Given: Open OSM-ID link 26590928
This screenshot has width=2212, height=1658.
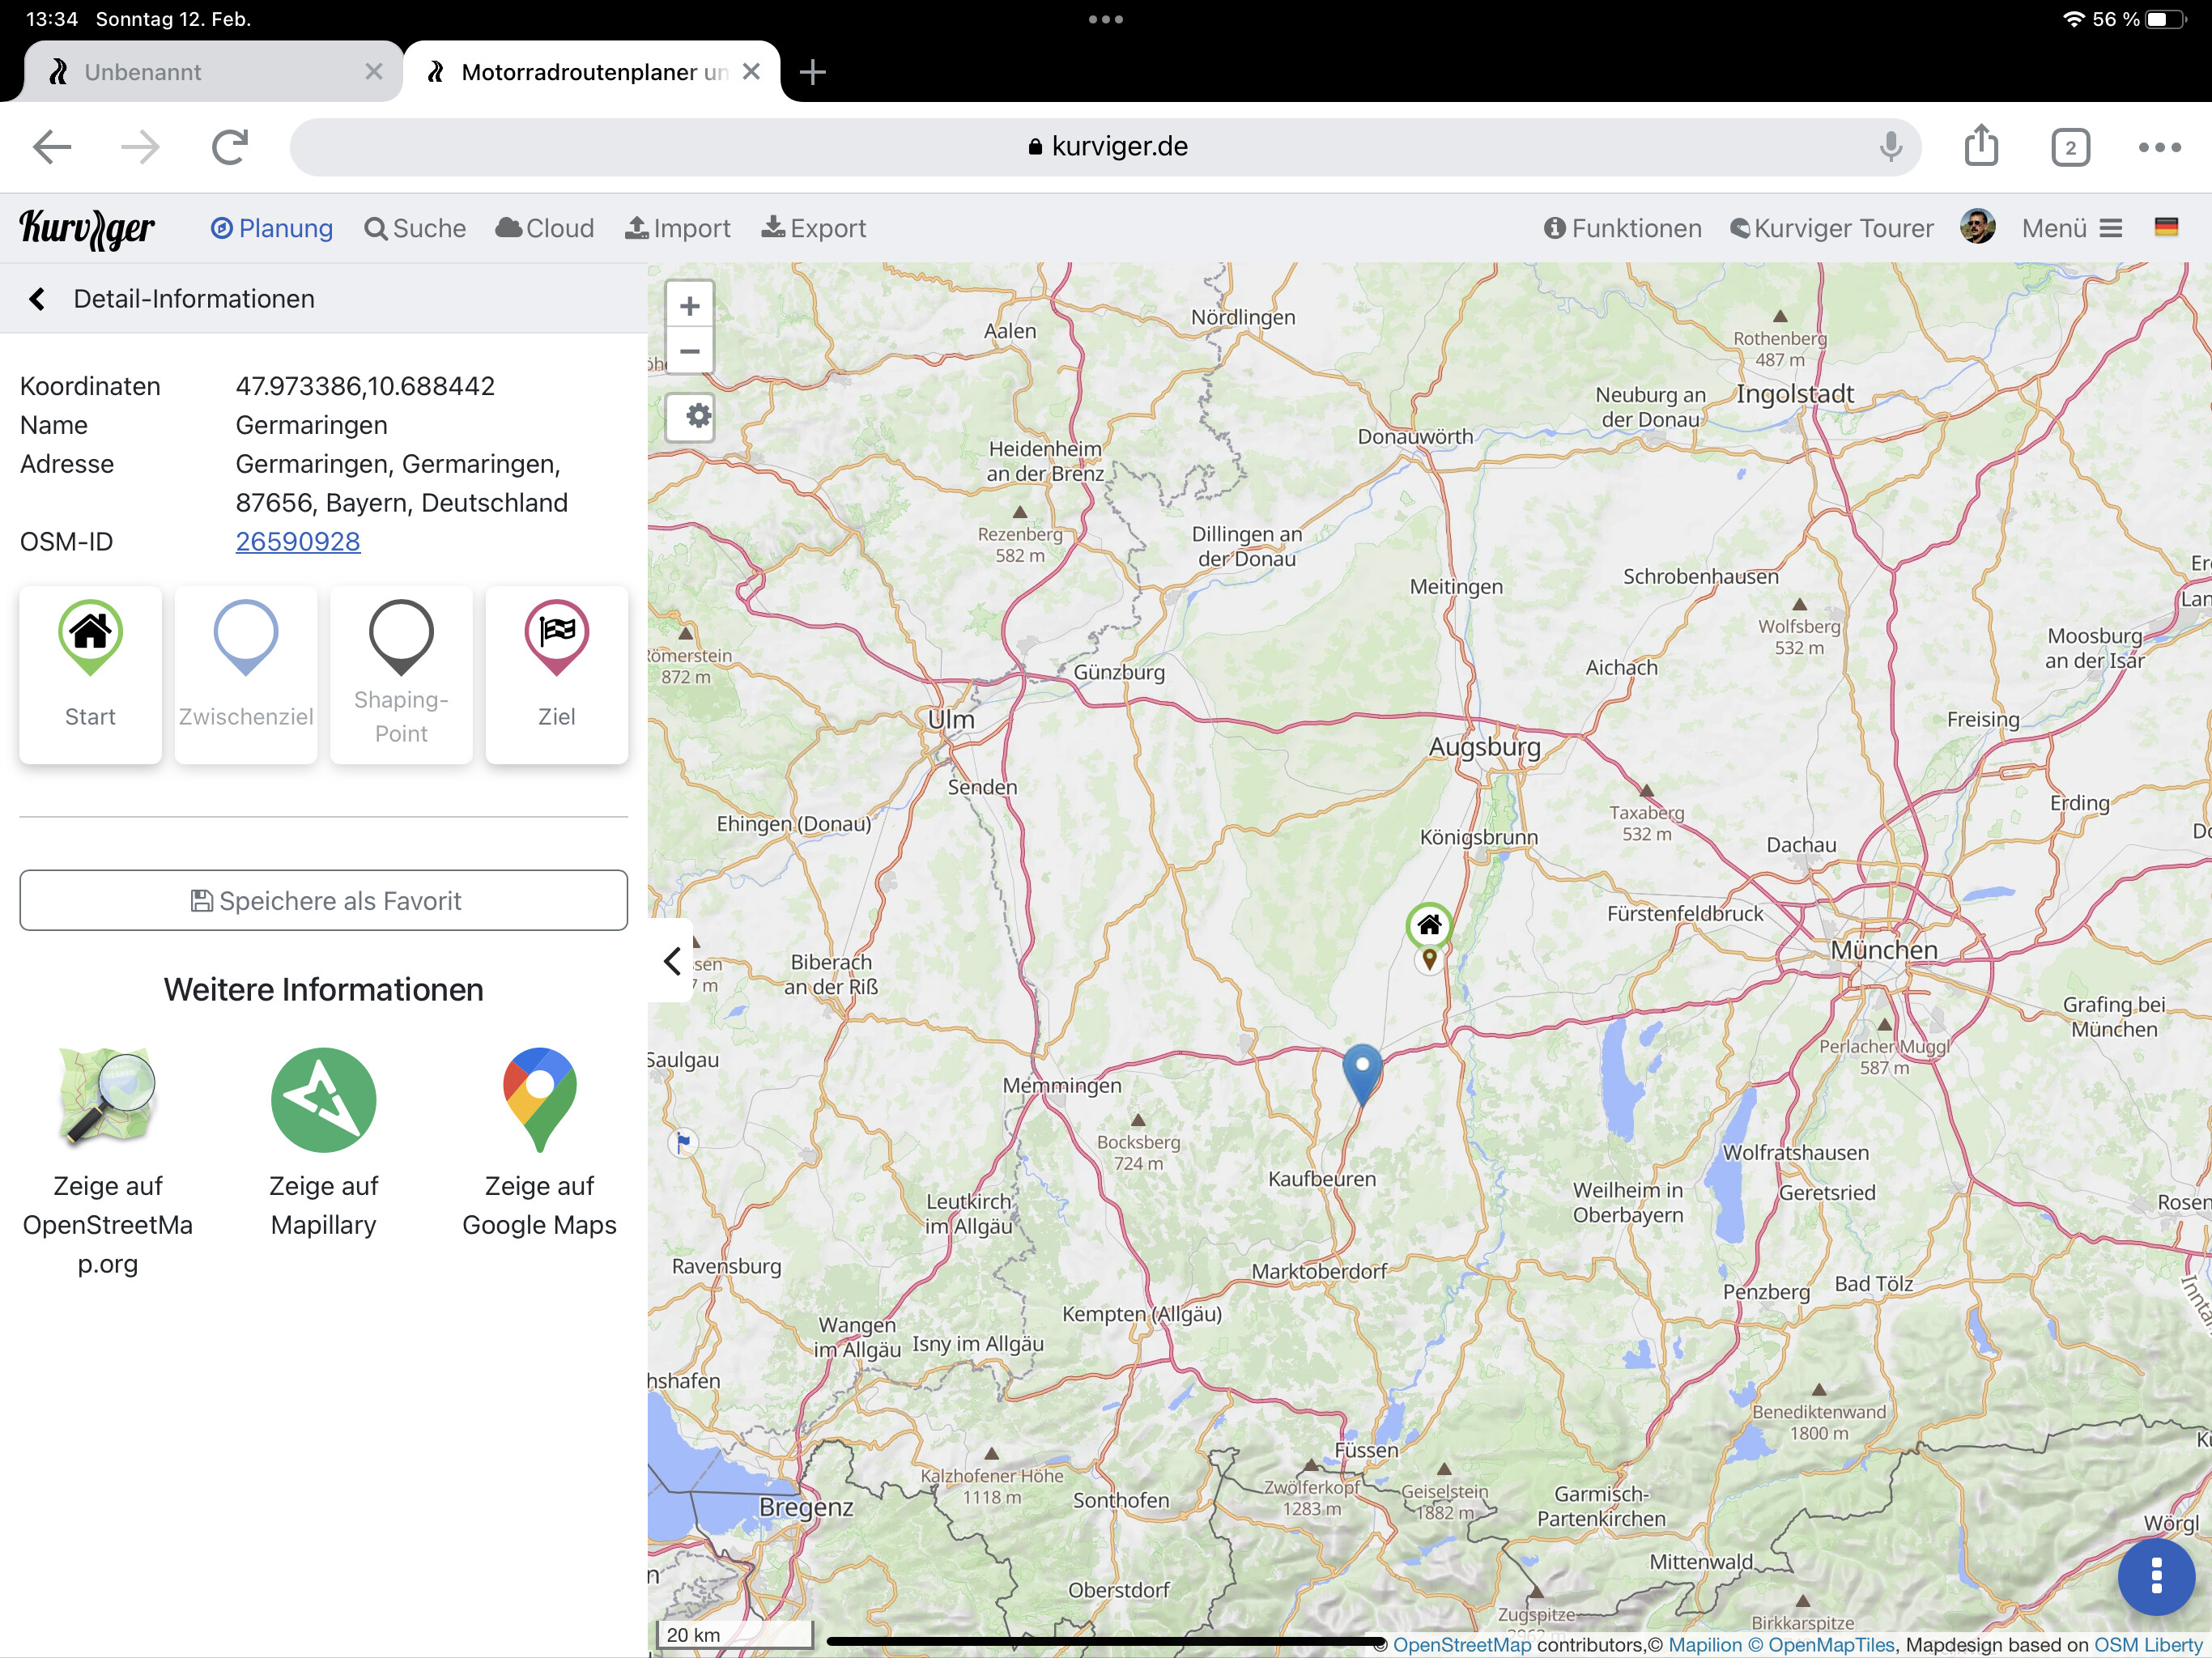Looking at the screenshot, I should tap(298, 541).
